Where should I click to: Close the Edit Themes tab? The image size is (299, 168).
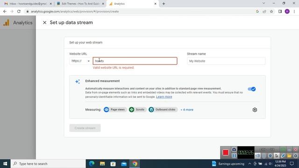103,4
